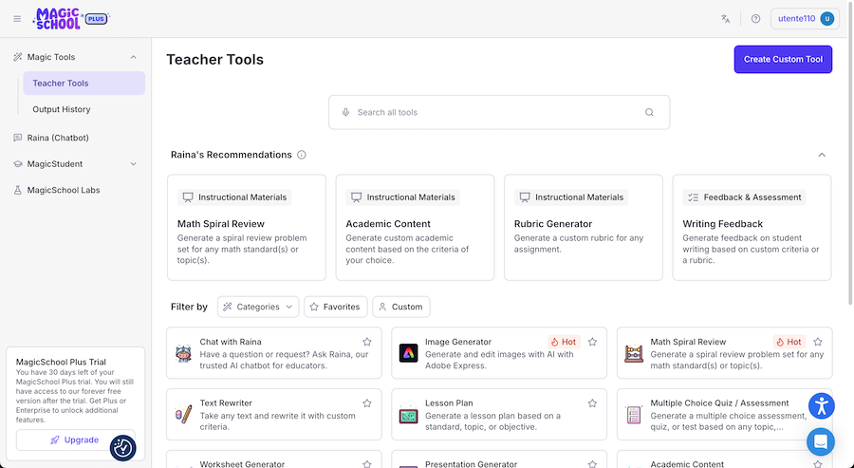Image resolution: width=854 pixels, height=468 pixels.
Task: Open the support chat widget
Action: (821, 441)
